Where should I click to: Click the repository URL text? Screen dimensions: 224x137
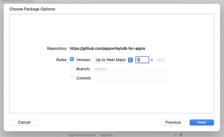click(x=108, y=48)
